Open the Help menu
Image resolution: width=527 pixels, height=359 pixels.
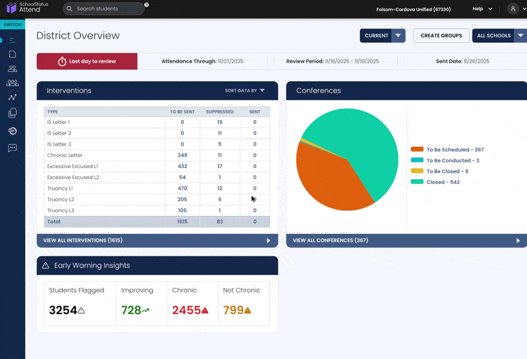[482, 9]
